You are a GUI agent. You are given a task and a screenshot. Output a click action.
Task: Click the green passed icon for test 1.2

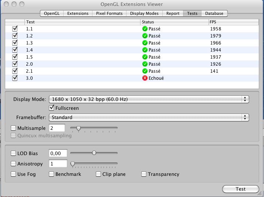coord(145,36)
